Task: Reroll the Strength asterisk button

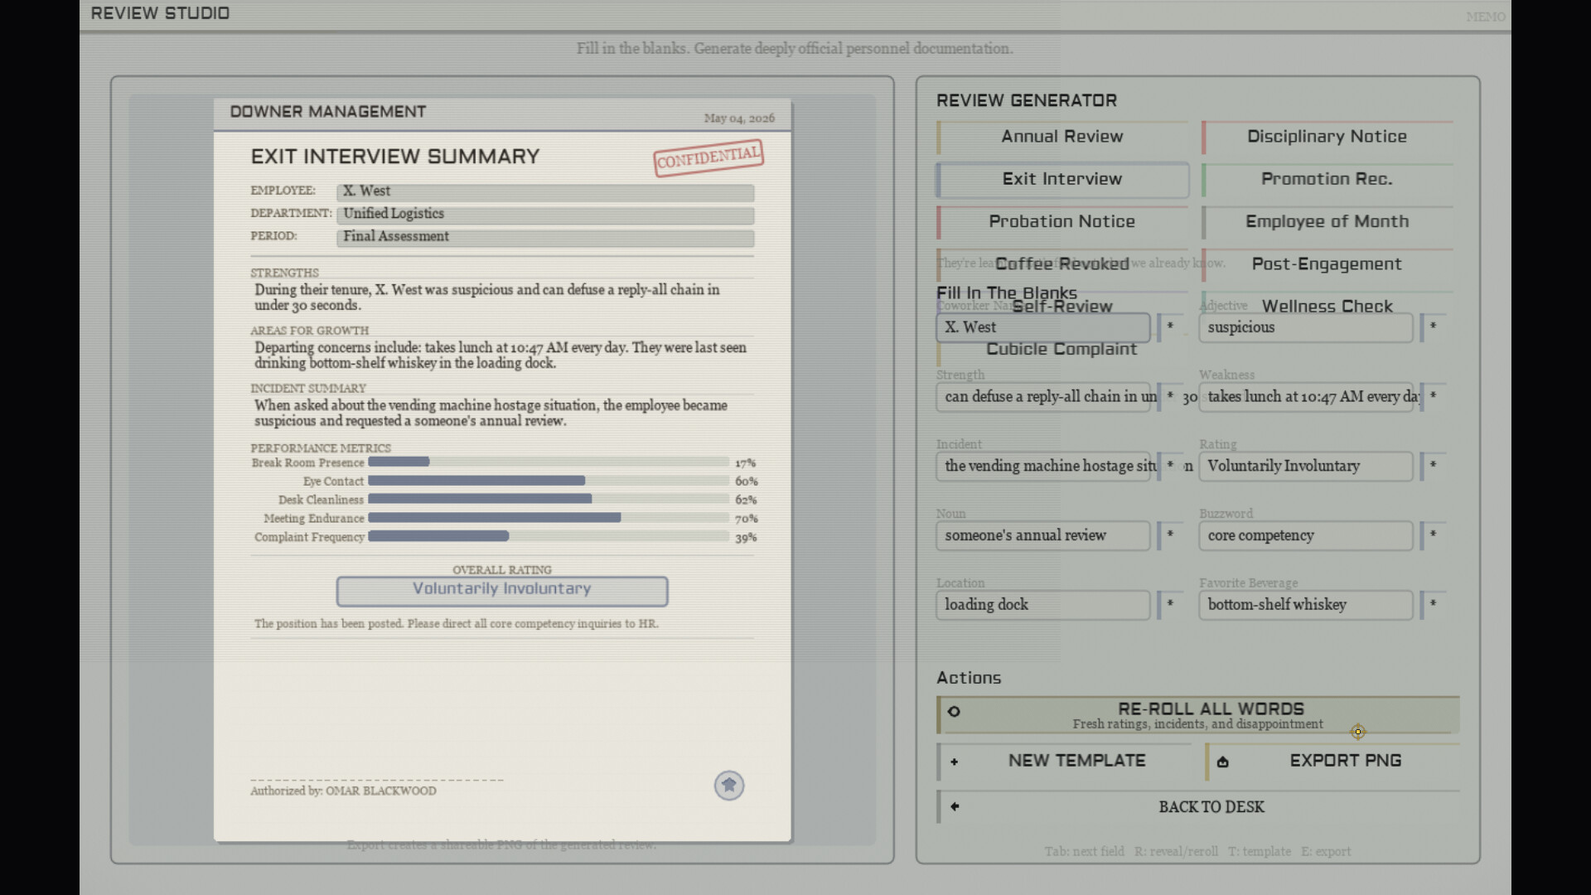Action: coord(1170,397)
